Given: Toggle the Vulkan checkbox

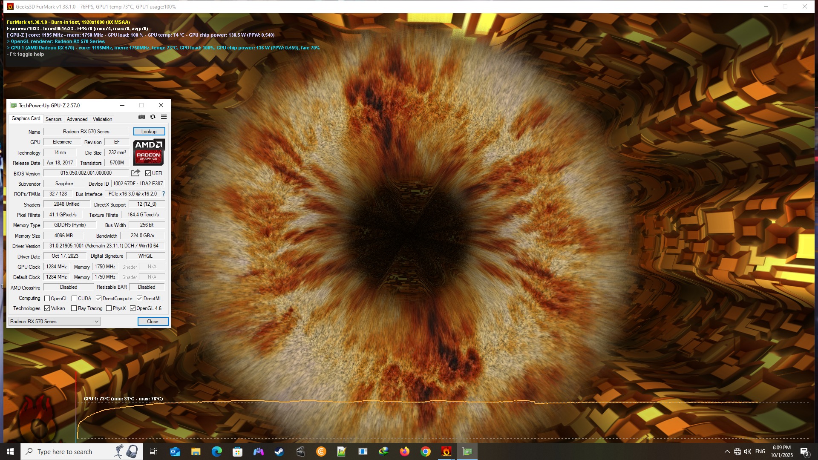Looking at the screenshot, I should [x=47, y=308].
